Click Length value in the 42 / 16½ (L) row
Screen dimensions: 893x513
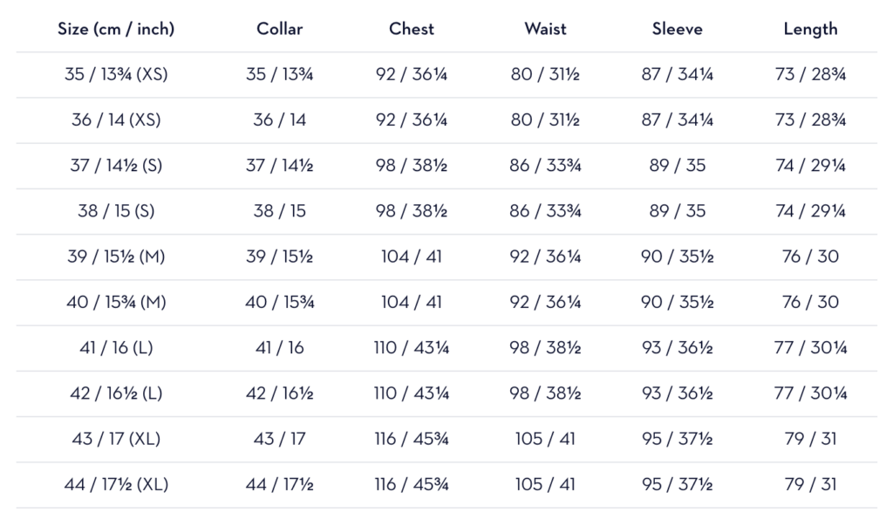tap(810, 393)
